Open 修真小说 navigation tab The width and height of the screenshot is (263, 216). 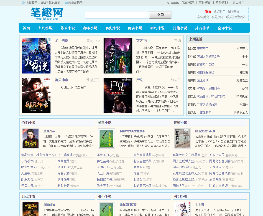point(68,28)
